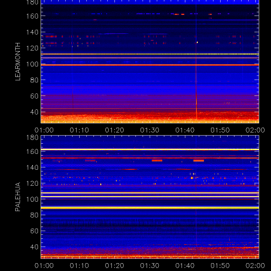
Task: Click the PALEHUA axis title
Action: [18, 197]
